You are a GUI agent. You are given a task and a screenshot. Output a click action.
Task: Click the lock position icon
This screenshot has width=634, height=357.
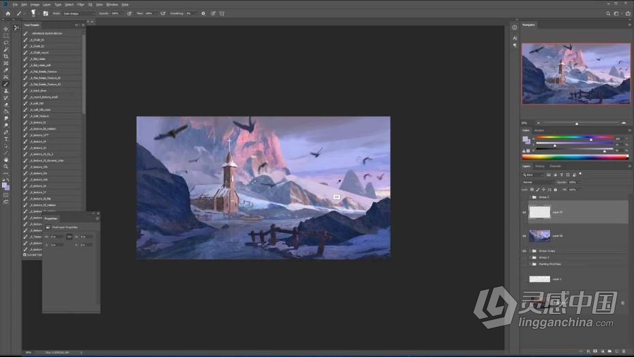coord(543,190)
